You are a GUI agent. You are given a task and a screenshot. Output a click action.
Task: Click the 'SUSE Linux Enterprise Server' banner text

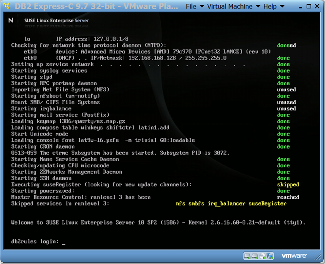coord(56,21)
